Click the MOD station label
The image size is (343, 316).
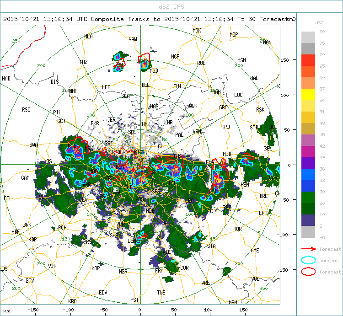(x=154, y=70)
